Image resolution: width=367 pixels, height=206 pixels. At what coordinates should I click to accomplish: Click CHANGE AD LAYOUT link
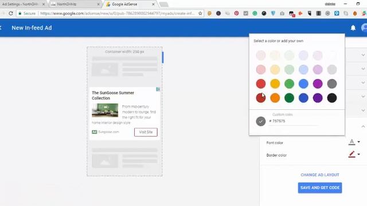(x=320, y=175)
